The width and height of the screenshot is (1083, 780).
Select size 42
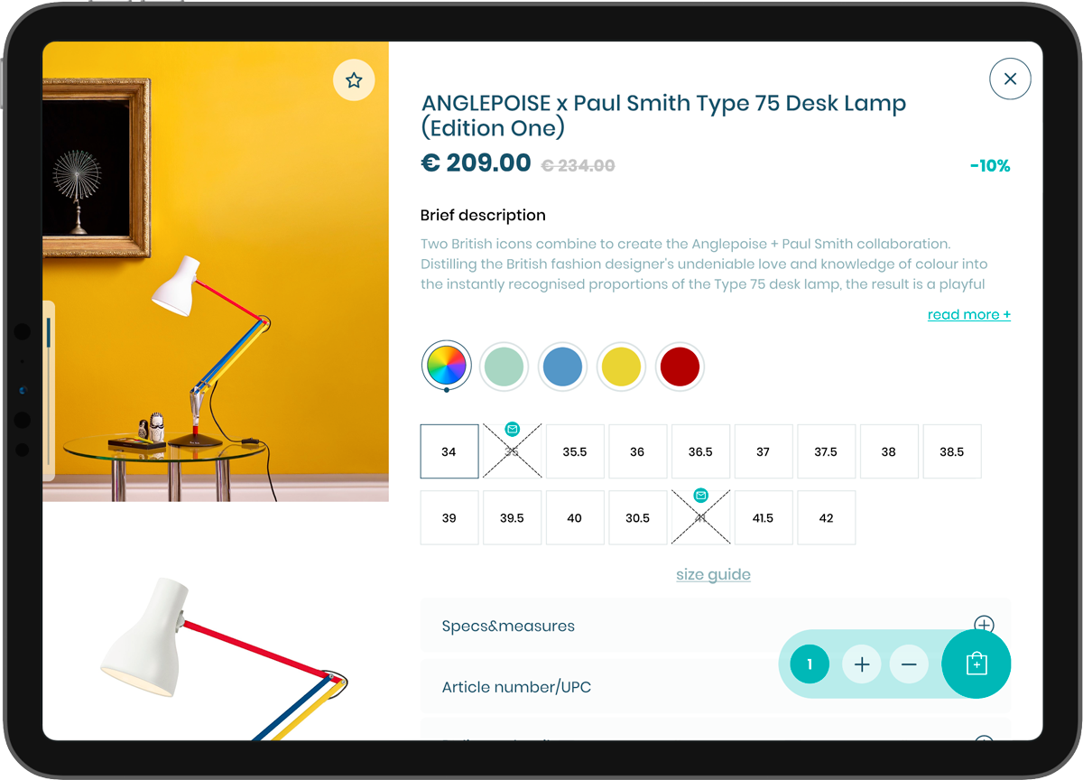(x=826, y=517)
